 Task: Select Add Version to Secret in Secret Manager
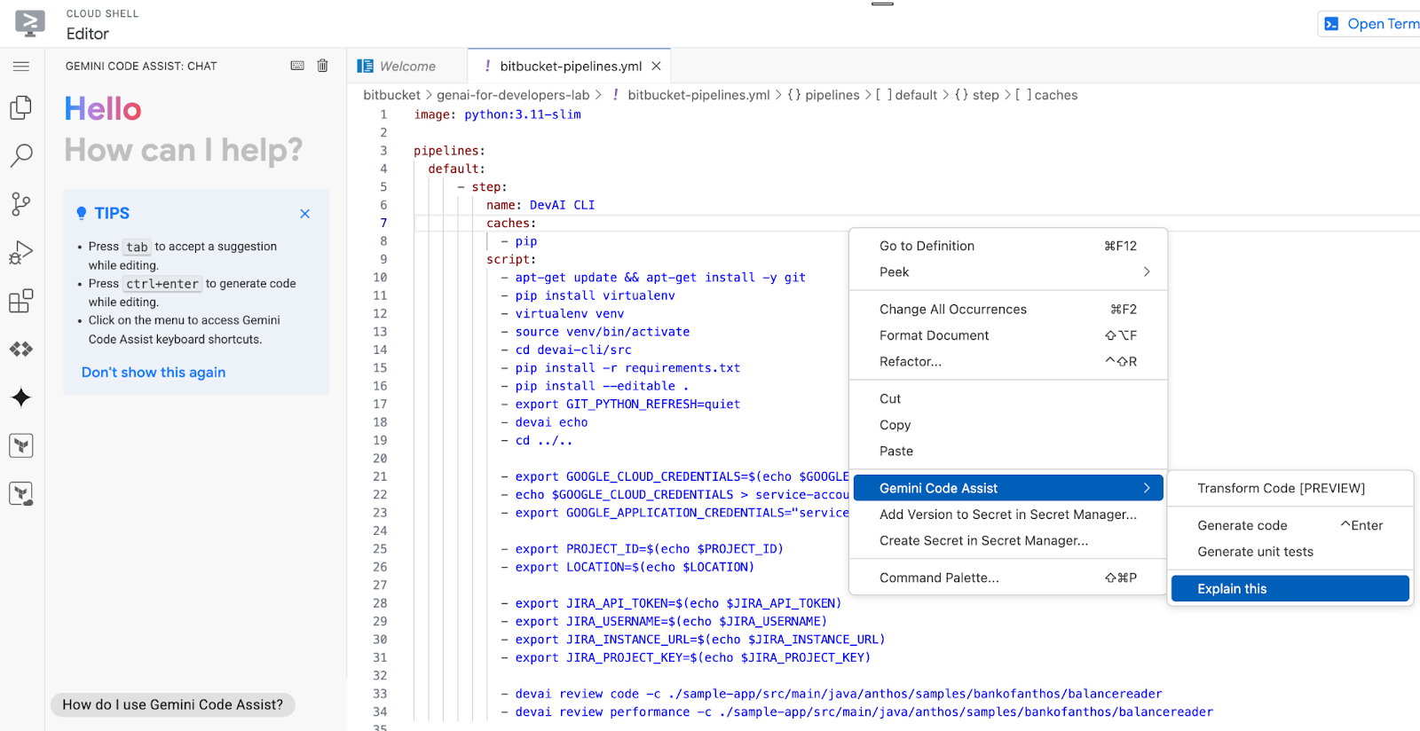tap(1008, 515)
